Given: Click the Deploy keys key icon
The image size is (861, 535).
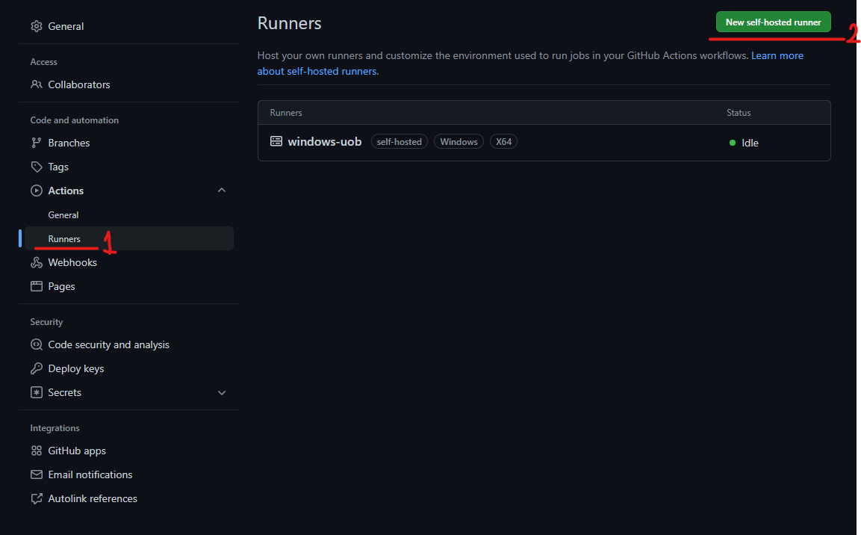Looking at the screenshot, I should tap(36, 368).
